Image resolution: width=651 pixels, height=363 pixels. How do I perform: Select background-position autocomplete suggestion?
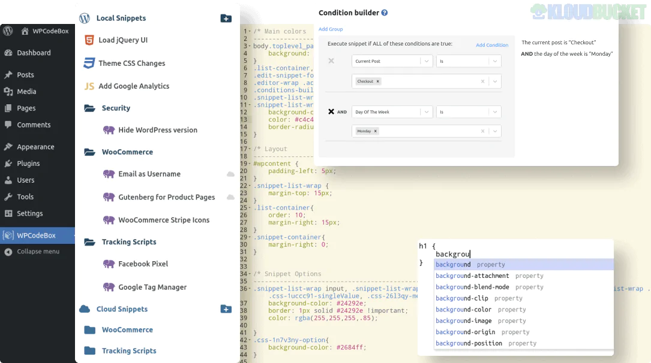tap(524, 343)
